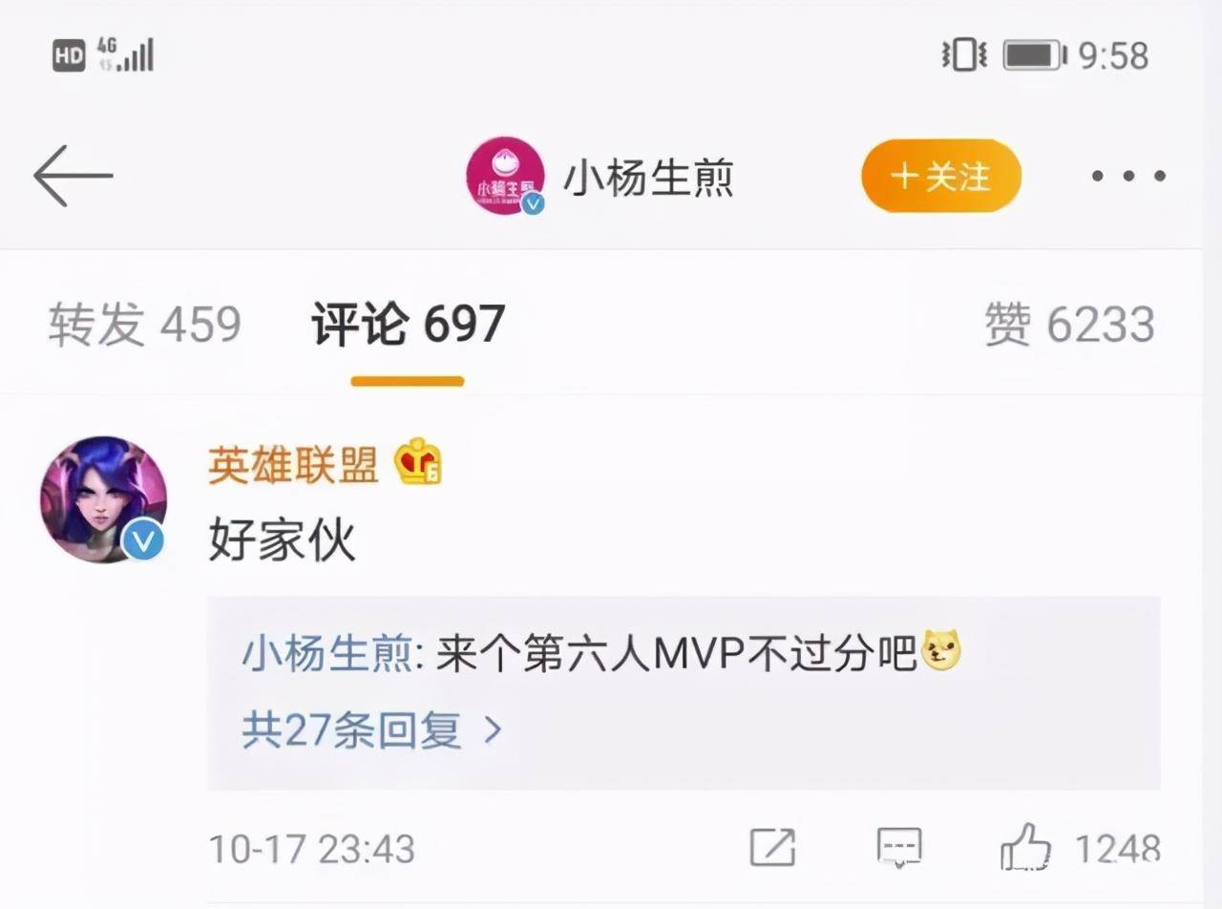Tap the 小杨生煎 title in the header
The height and width of the screenshot is (909, 1222).
click(x=648, y=177)
